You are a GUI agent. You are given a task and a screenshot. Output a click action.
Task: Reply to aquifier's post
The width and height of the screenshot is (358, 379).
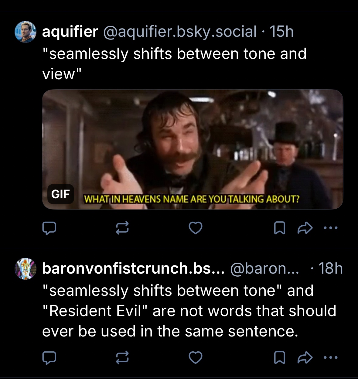pyautogui.click(x=49, y=228)
